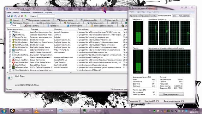Click the taskbar clock showing 20:38
This screenshot has width=202, height=114.
tap(194, 111)
